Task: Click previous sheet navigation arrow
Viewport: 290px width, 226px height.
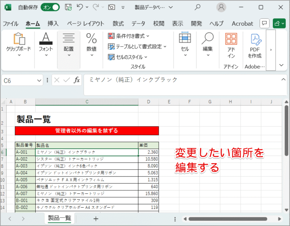Action: pos(10,219)
